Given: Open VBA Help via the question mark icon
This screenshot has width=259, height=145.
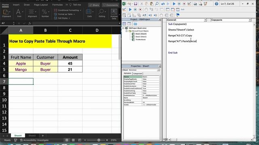Looking at the screenshot, I should [217, 4].
